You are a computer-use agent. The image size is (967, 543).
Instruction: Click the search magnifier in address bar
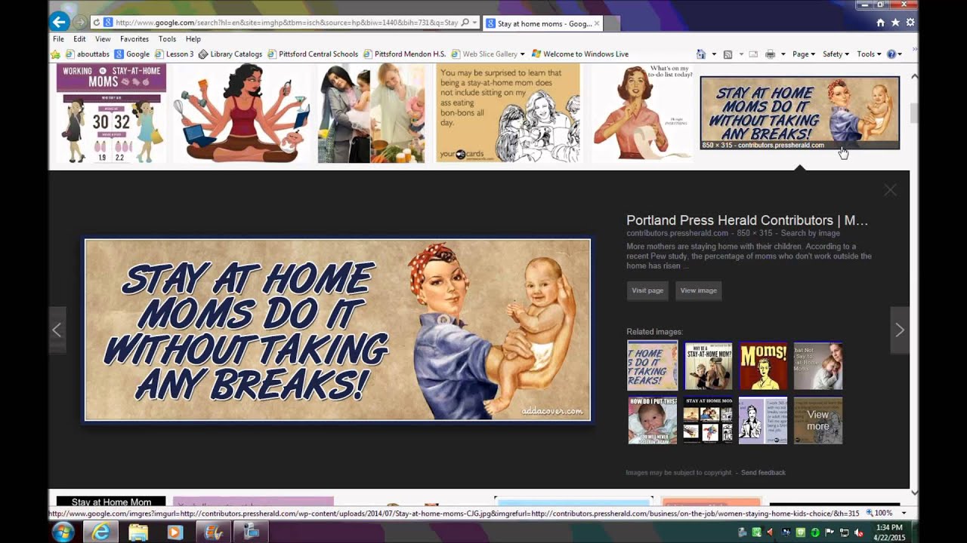coord(465,23)
